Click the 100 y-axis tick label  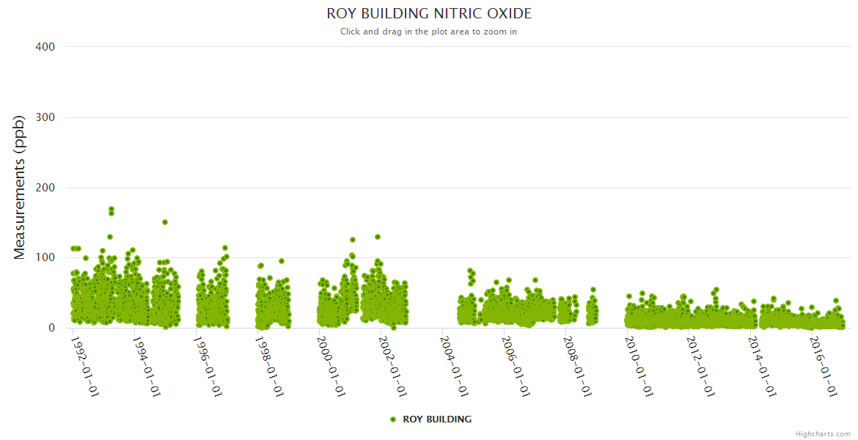45,258
